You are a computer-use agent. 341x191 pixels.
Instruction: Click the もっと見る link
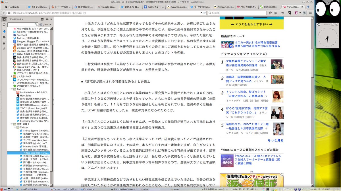[275, 140]
